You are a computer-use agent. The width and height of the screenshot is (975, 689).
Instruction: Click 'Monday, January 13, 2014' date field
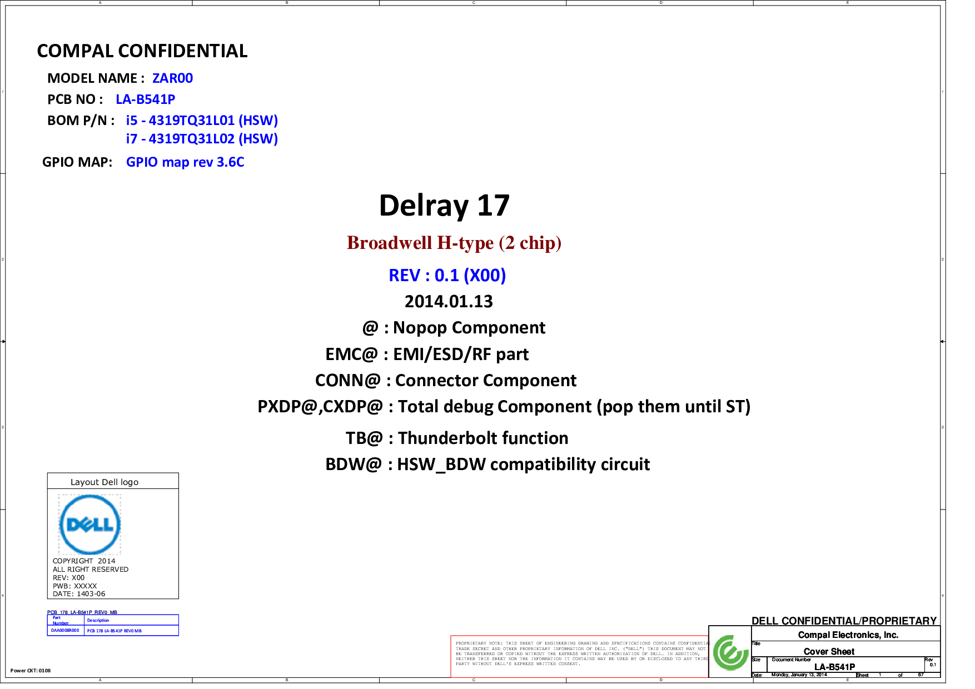(799, 675)
